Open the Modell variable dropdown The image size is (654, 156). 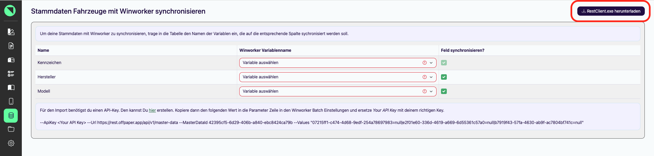click(x=338, y=91)
